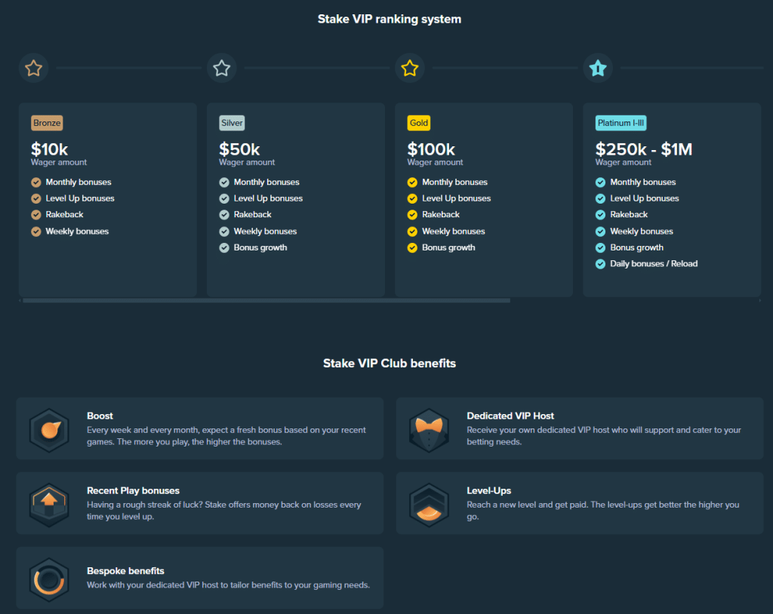Viewport: 773px width, 614px height.
Task: Click the Silver Rakeback checkmark icon
Action: pos(224,215)
